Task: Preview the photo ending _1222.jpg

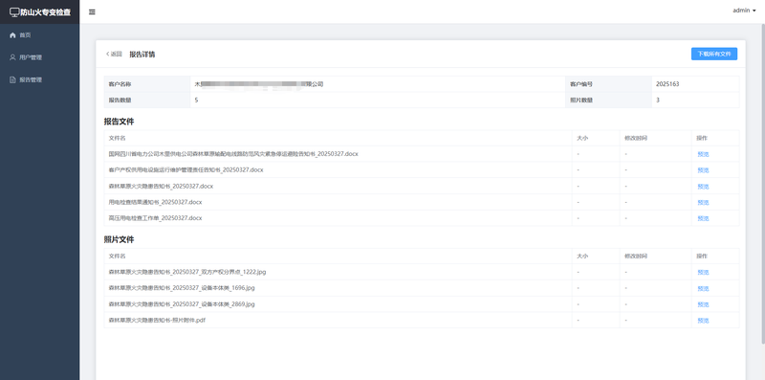Action: click(x=703, y=273)
